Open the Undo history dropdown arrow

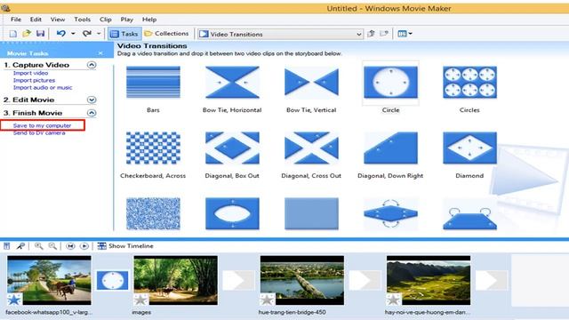(x=73, y=34)
